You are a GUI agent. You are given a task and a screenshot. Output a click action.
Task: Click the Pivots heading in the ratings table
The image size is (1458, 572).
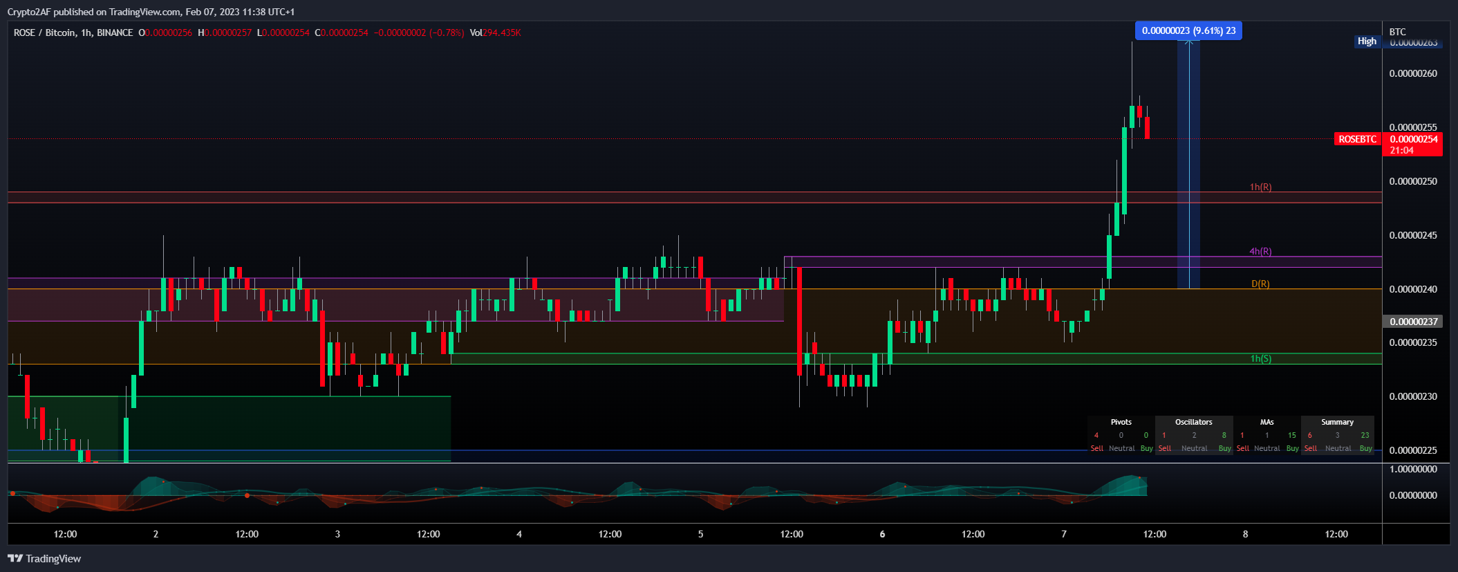1121,422
